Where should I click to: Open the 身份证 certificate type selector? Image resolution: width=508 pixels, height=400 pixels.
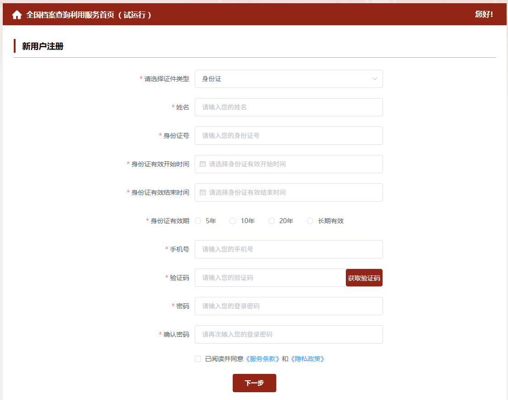(284, 79)
